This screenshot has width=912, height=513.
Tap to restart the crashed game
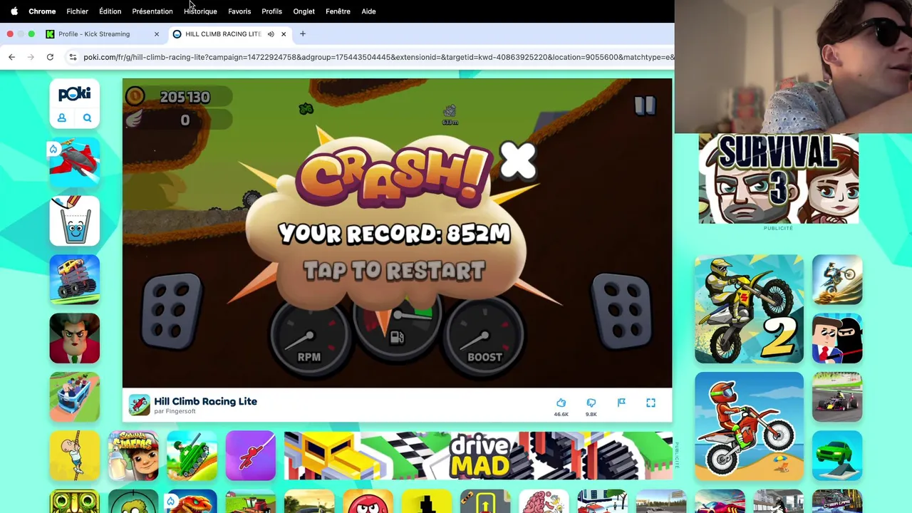coord(394,271)
